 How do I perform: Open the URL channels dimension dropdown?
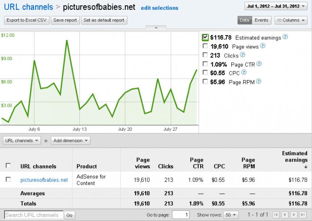point(22,141)
